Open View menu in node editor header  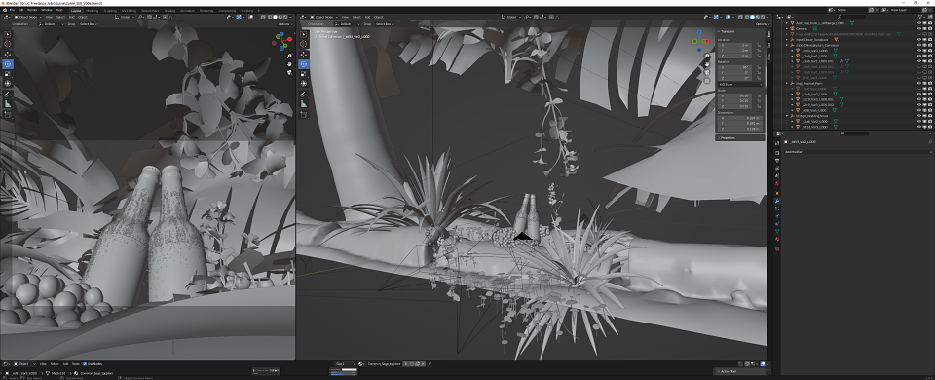(43, 363)
